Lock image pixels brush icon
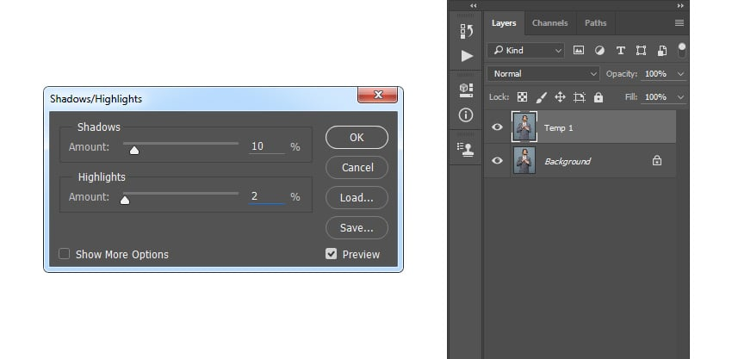 tap(541, 97)
